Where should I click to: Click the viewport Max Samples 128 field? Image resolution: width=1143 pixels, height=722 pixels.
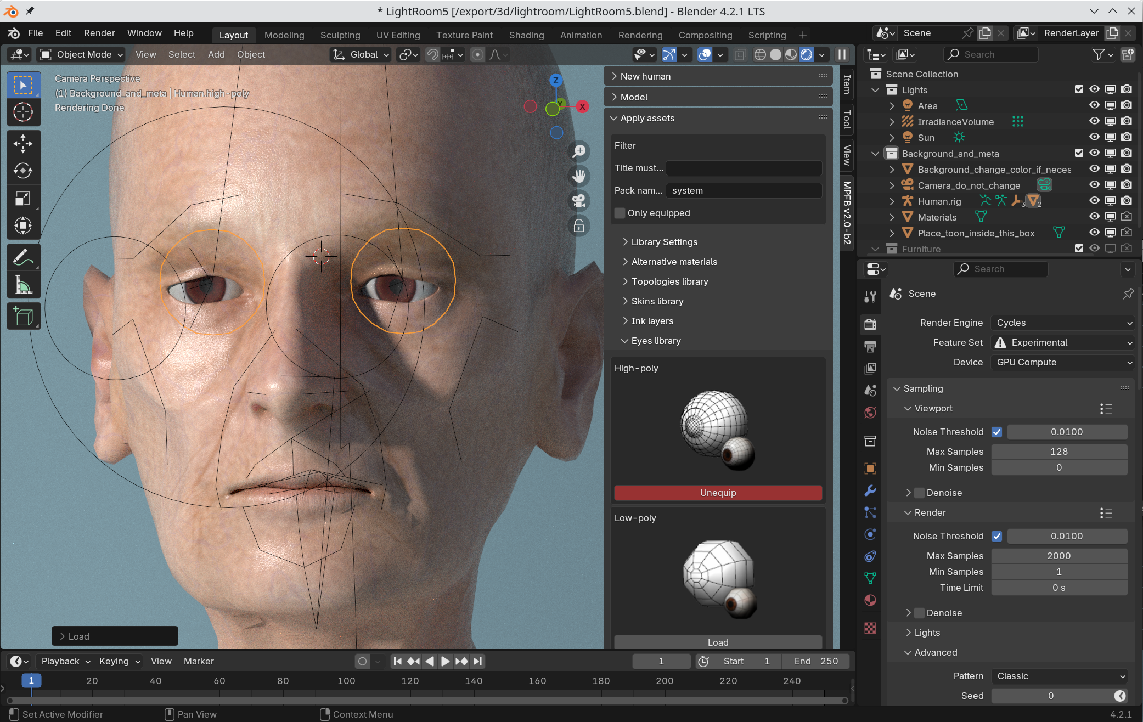point(1058,452)
